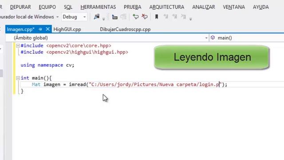Viewport: 284px width, 160px height.
Task: Open the text editor toolbar options arrow
Action: pos(190,19)
